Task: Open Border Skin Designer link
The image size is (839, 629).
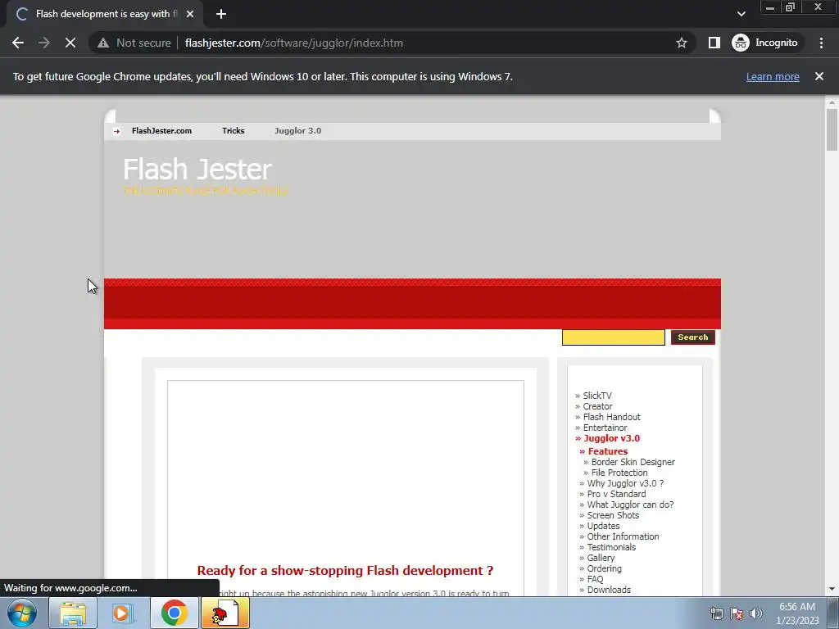Action: [633, 462]
